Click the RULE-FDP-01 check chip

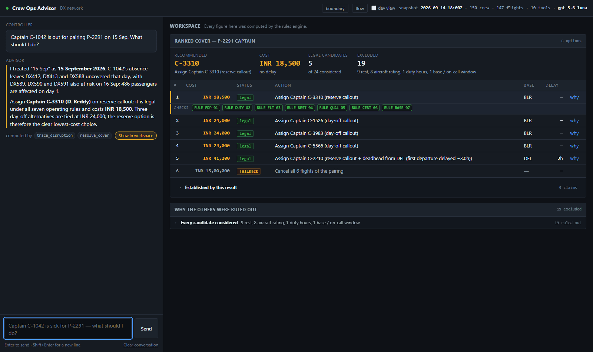pos(206,108)
